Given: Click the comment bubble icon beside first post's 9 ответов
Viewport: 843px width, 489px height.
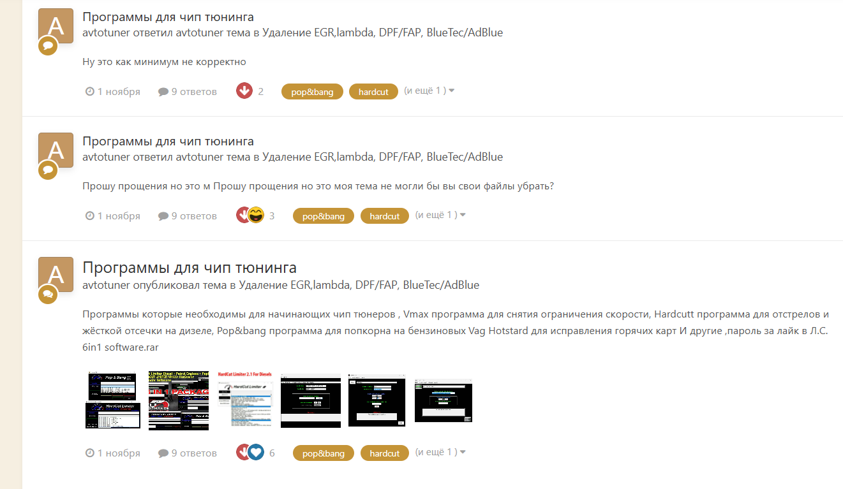Looking at the screenshot, I should [x=163, y=92].
